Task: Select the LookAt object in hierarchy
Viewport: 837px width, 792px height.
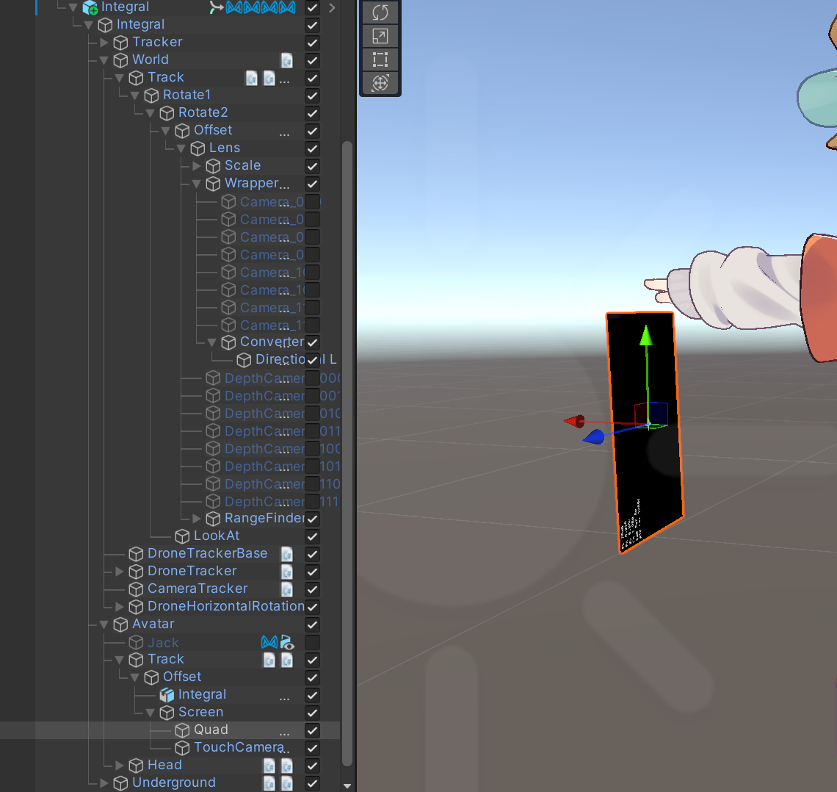Action: pyautogui.click(x=216, y=536)
